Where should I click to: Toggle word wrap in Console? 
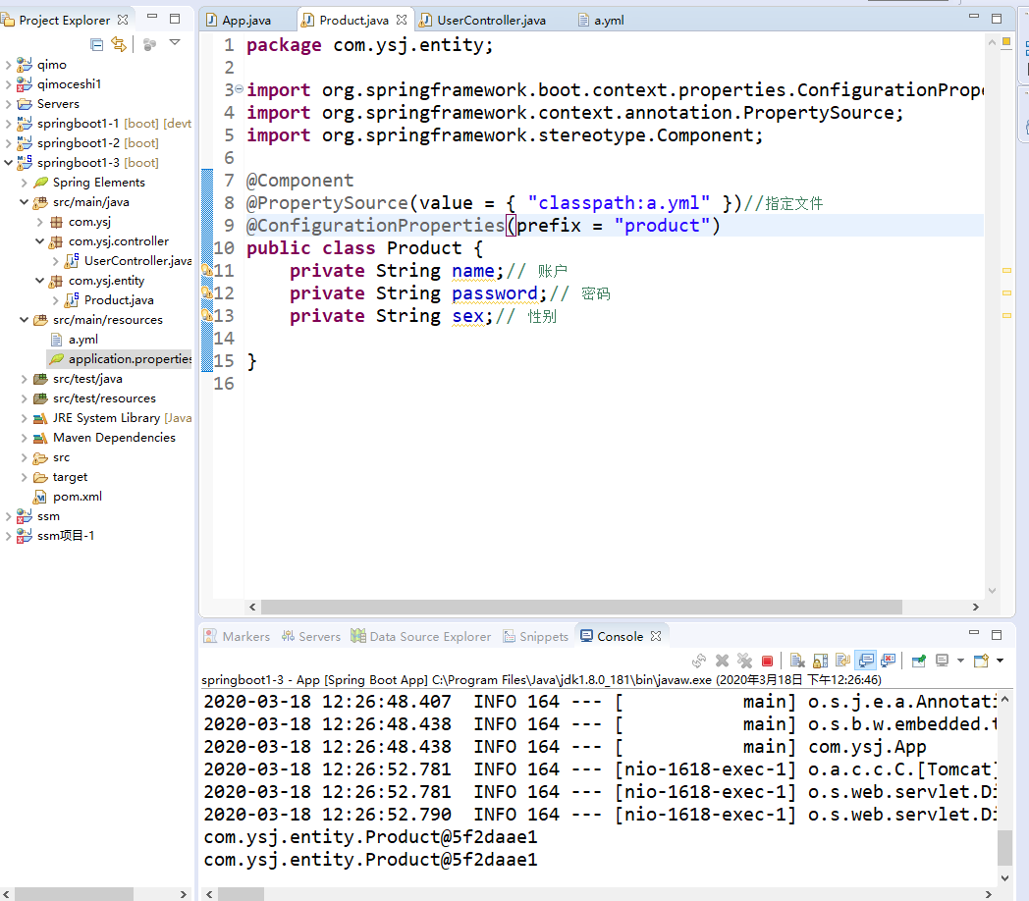[842, 661]
